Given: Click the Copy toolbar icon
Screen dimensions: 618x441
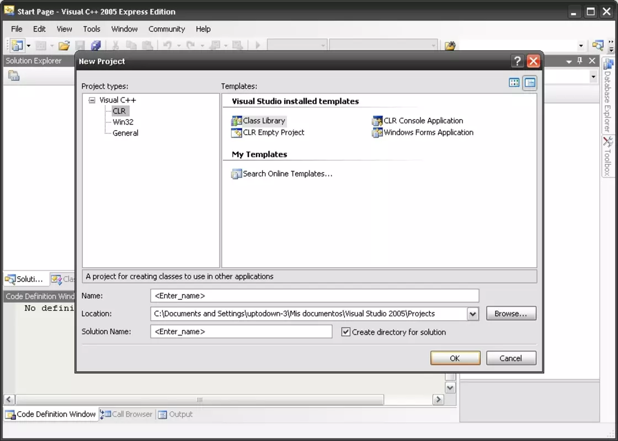Looking at the screenshot, I should 131,46.
